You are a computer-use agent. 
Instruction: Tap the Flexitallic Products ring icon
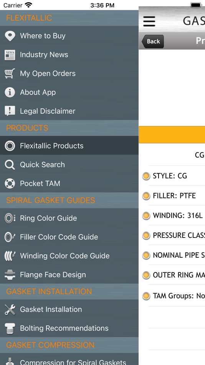point(10,146)
